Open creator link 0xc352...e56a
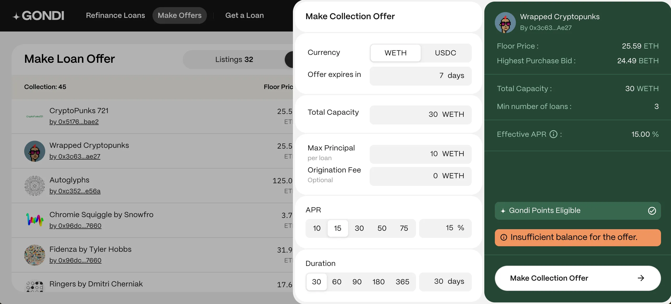 click(75, 191)
